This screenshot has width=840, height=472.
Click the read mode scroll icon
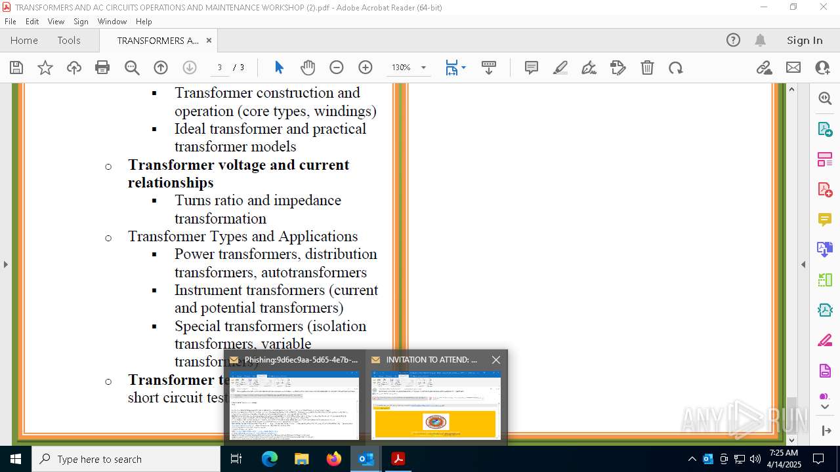pyautogui.click(x=489, y=68)
